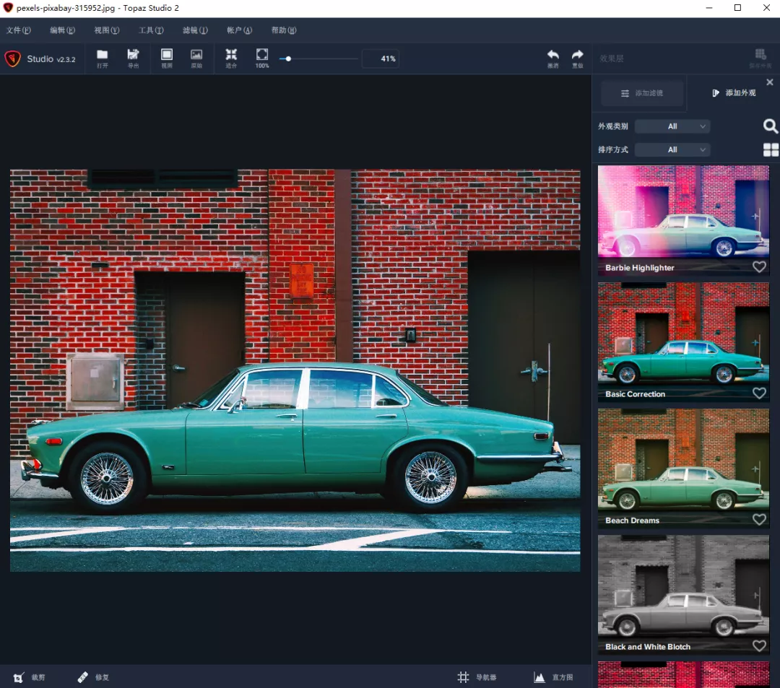
Task: Expand the 外观类别 category dropdown
Action: pyautogui.click(x=672, y=126)
